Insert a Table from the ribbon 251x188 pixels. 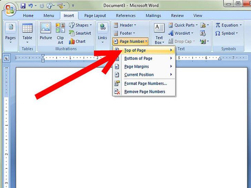(x=27, y=33)
